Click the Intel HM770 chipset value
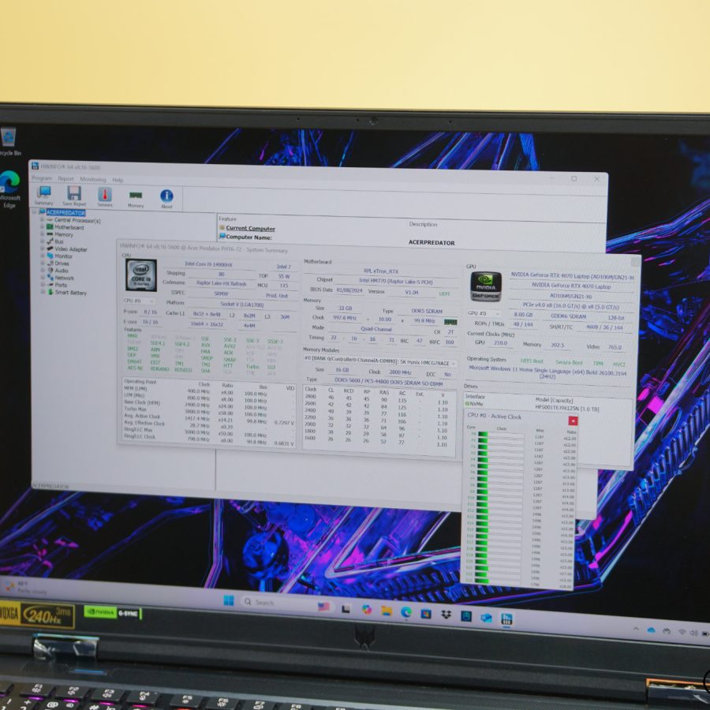 pyautogui.click(x=396, y=282)
